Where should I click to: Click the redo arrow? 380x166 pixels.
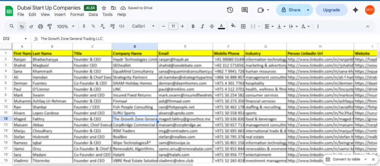pyautogui.click(x=31, y=26)
